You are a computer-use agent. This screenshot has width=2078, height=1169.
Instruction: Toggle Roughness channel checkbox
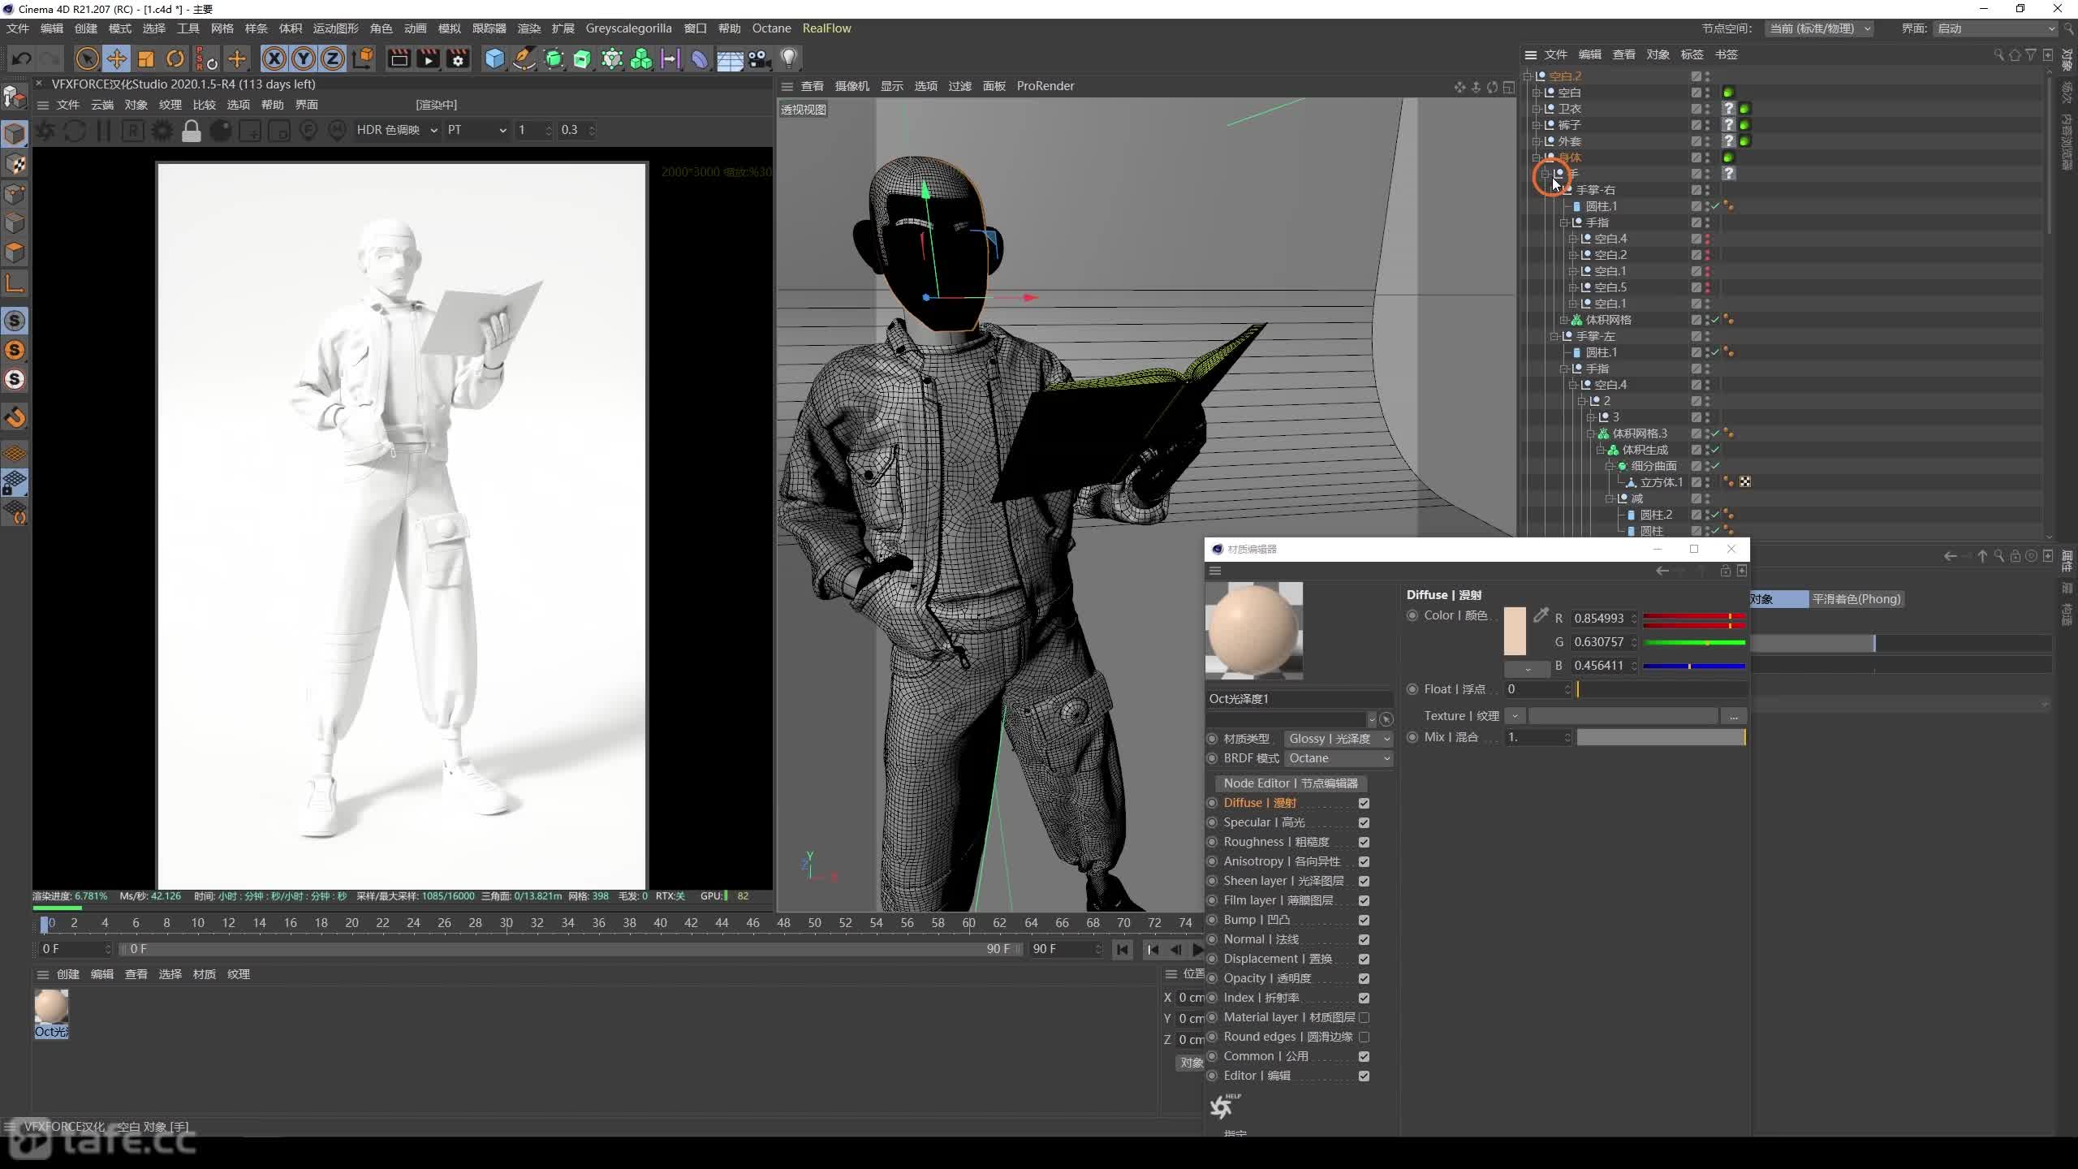point(1364,842)
